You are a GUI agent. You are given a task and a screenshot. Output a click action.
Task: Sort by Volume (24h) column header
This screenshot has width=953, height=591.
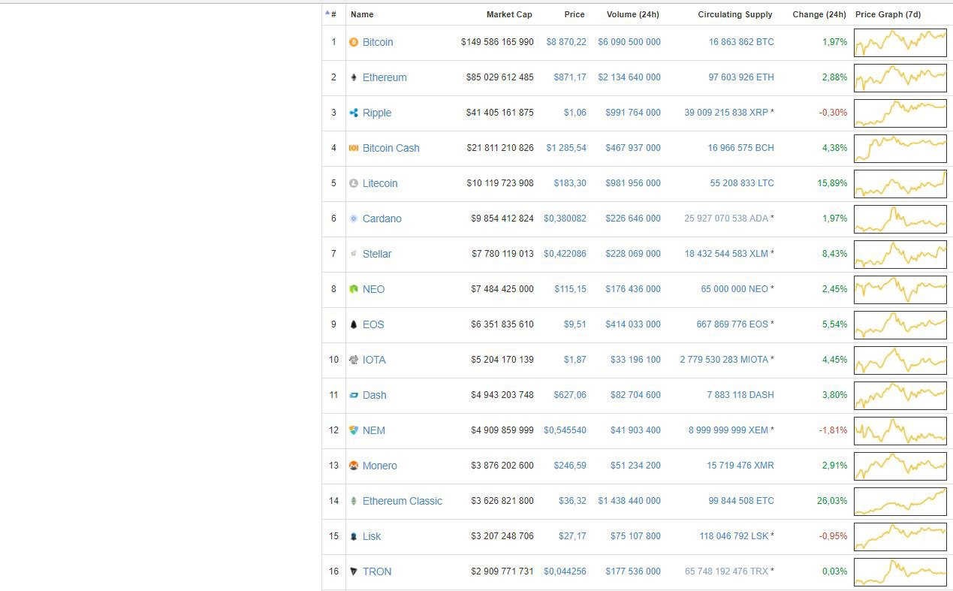click(x=633, y=14)
